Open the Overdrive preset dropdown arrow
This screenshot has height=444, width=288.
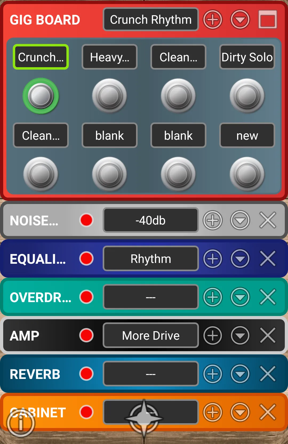coord(240,297)
